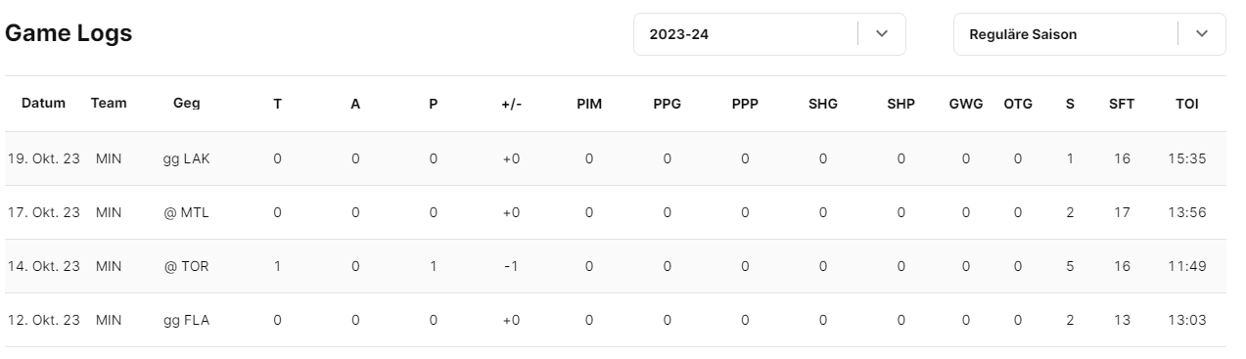Viewport: 1246px width, 359px height.
Task: Sort table by the TOI column
Action: pyautogui.click(x=1187, y=104)
